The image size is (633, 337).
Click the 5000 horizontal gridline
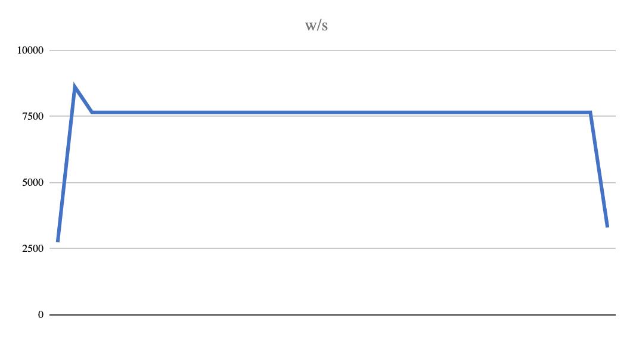pyautogui.click(x=332, y=183)
